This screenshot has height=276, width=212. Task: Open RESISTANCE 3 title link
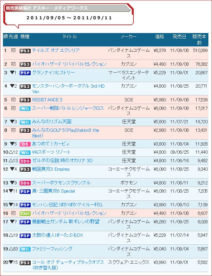pyautogui.click(x=47, y=100)
